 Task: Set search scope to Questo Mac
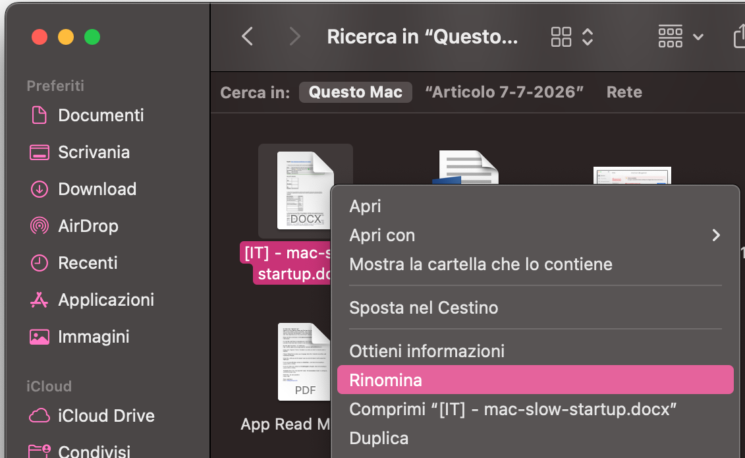(x=356, y=92)
